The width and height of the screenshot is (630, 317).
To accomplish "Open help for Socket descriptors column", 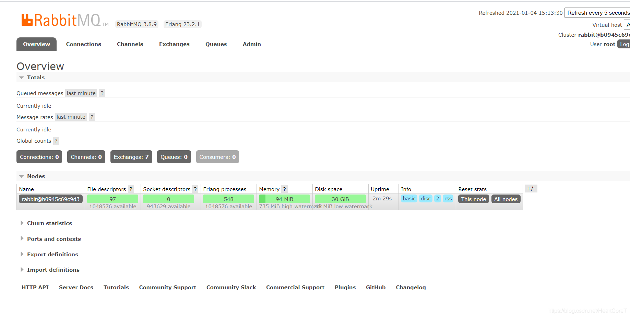I will (195, 189).
